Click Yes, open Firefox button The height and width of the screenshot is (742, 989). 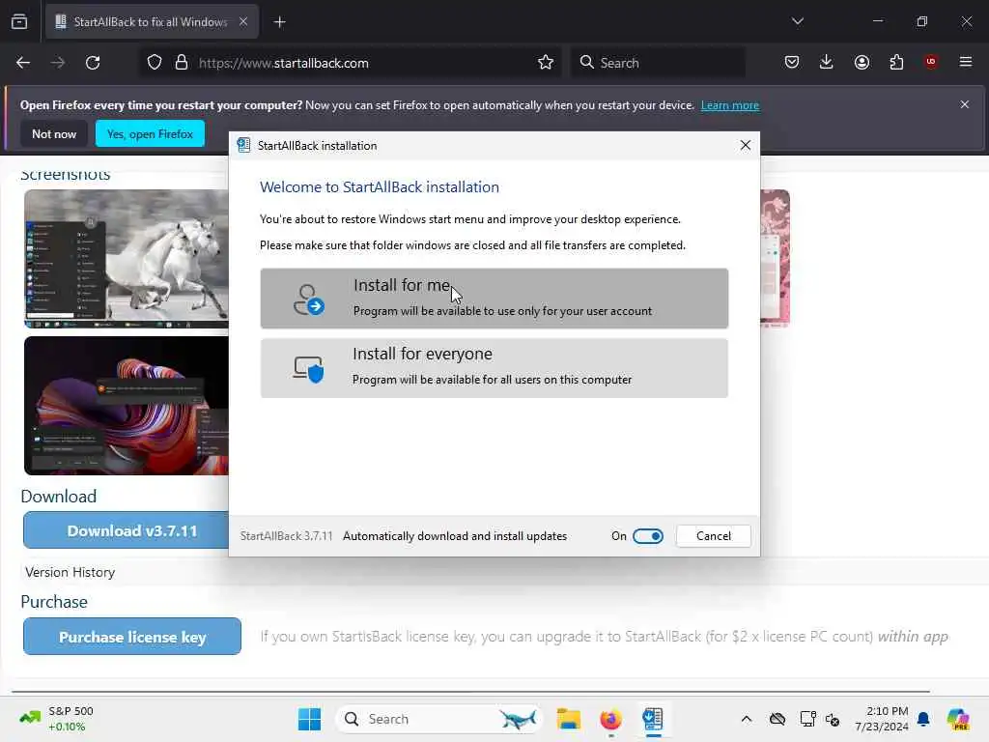150,133
